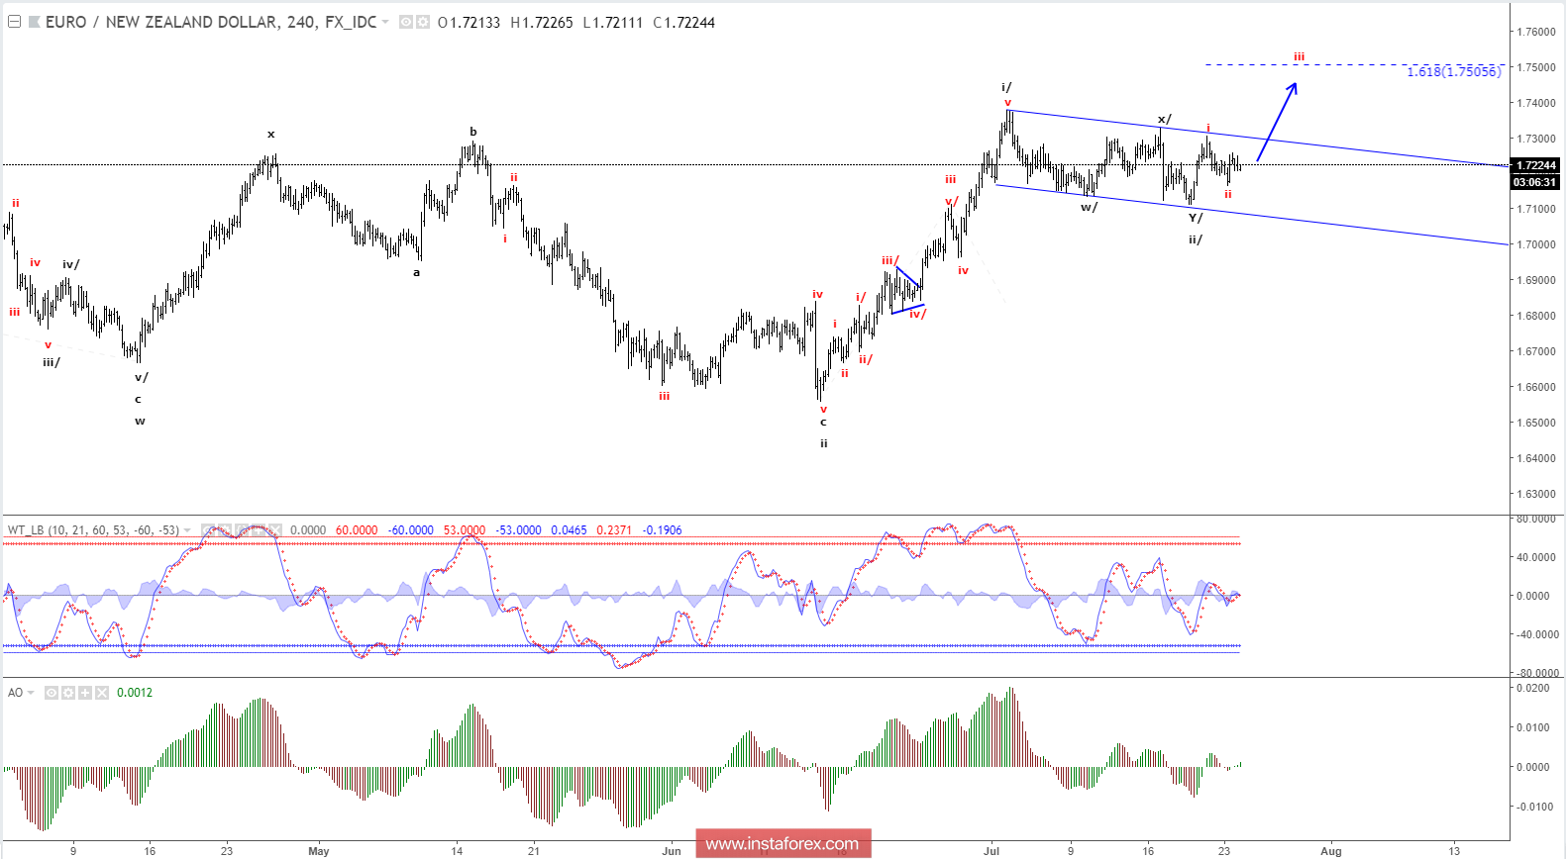Expand the WT_LB indicator dropdown arrow
The height and width of the screenshot is (859, 1566).
coord(188,530)
